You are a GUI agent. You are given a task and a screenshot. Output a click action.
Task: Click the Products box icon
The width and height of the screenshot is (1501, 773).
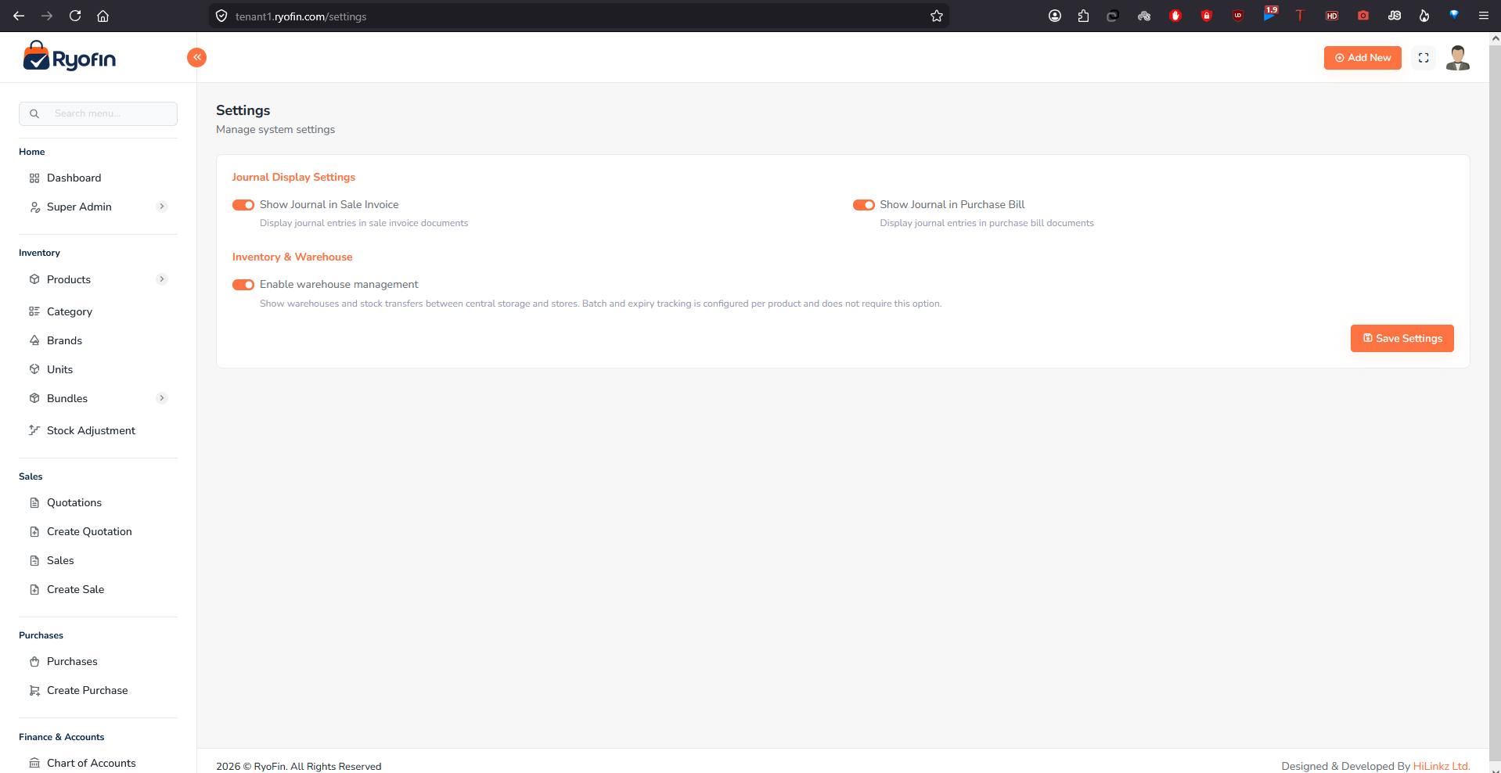click(x=34, y=279)
